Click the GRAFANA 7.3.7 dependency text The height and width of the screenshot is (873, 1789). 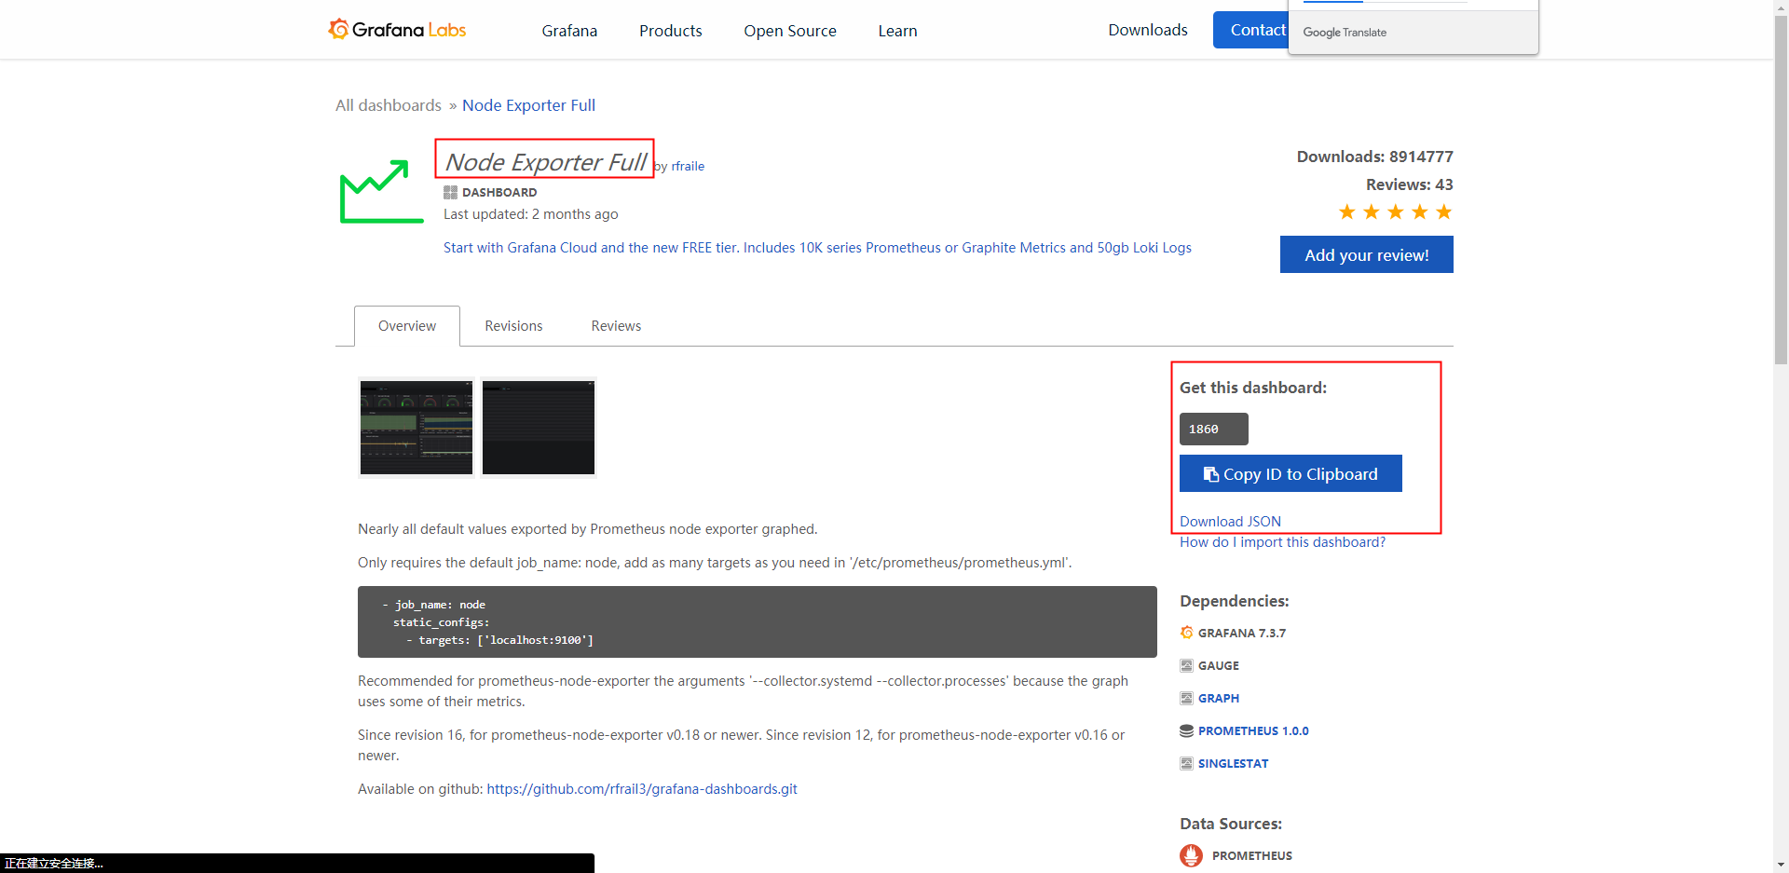pyautogui.click(x=1242, y=633)
